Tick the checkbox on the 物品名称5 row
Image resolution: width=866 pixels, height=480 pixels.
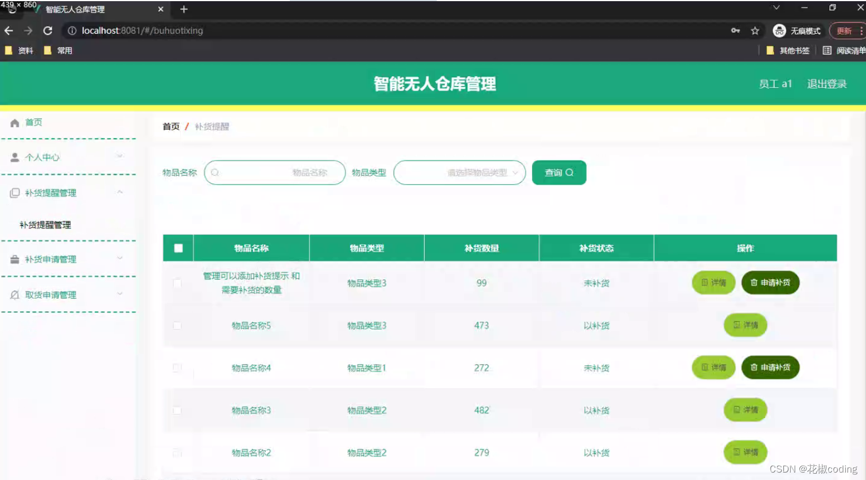click(x=178, y=325)
